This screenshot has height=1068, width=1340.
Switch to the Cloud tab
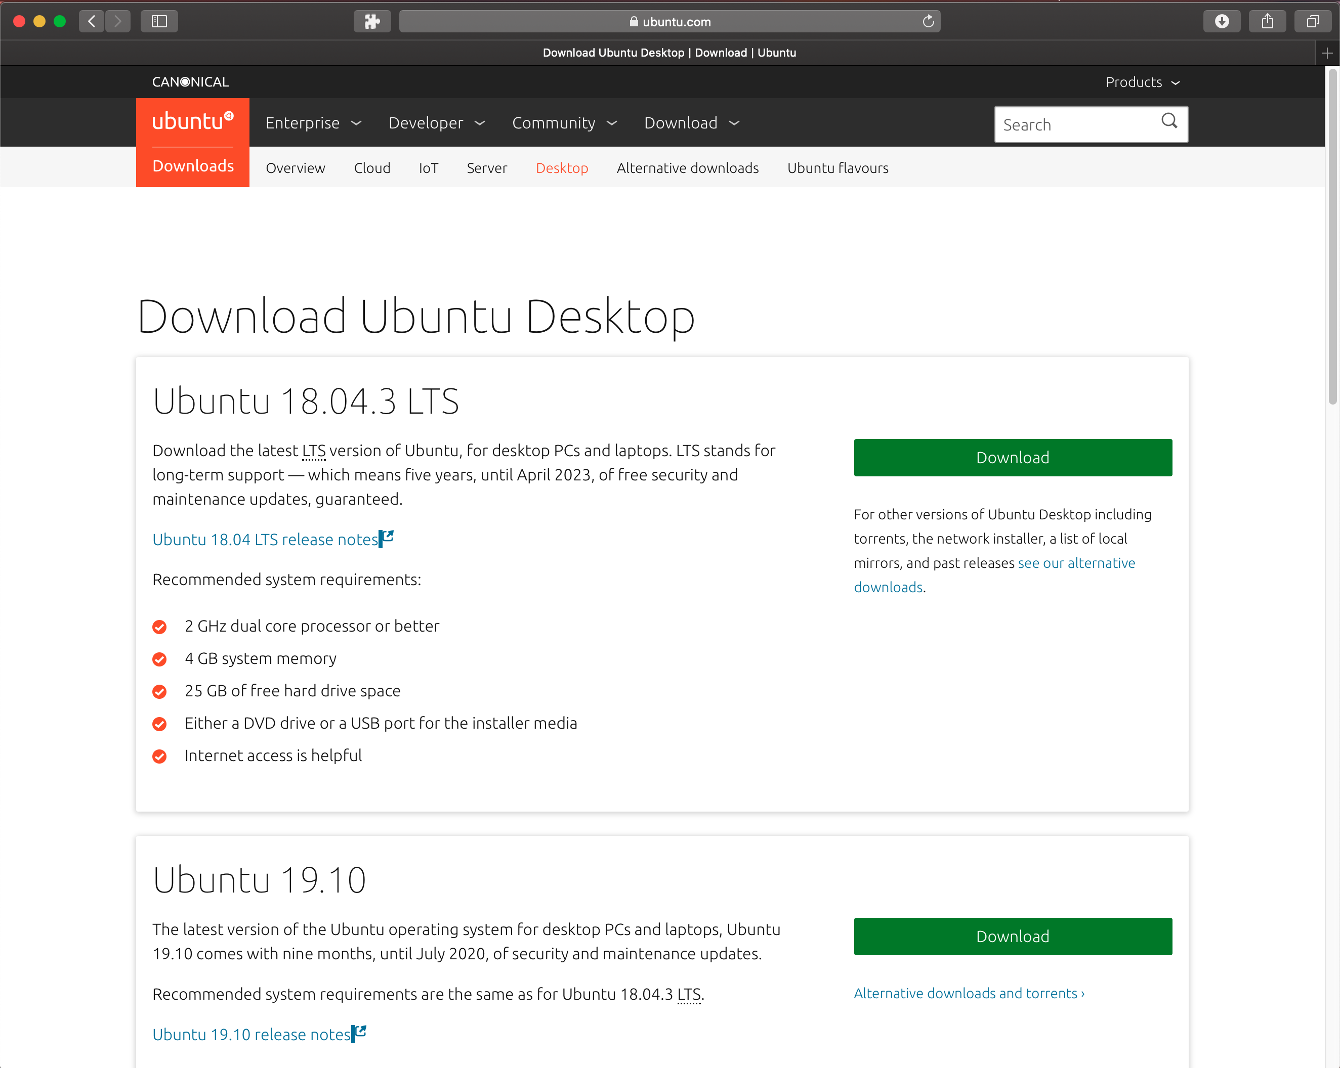tap(371, 168)
